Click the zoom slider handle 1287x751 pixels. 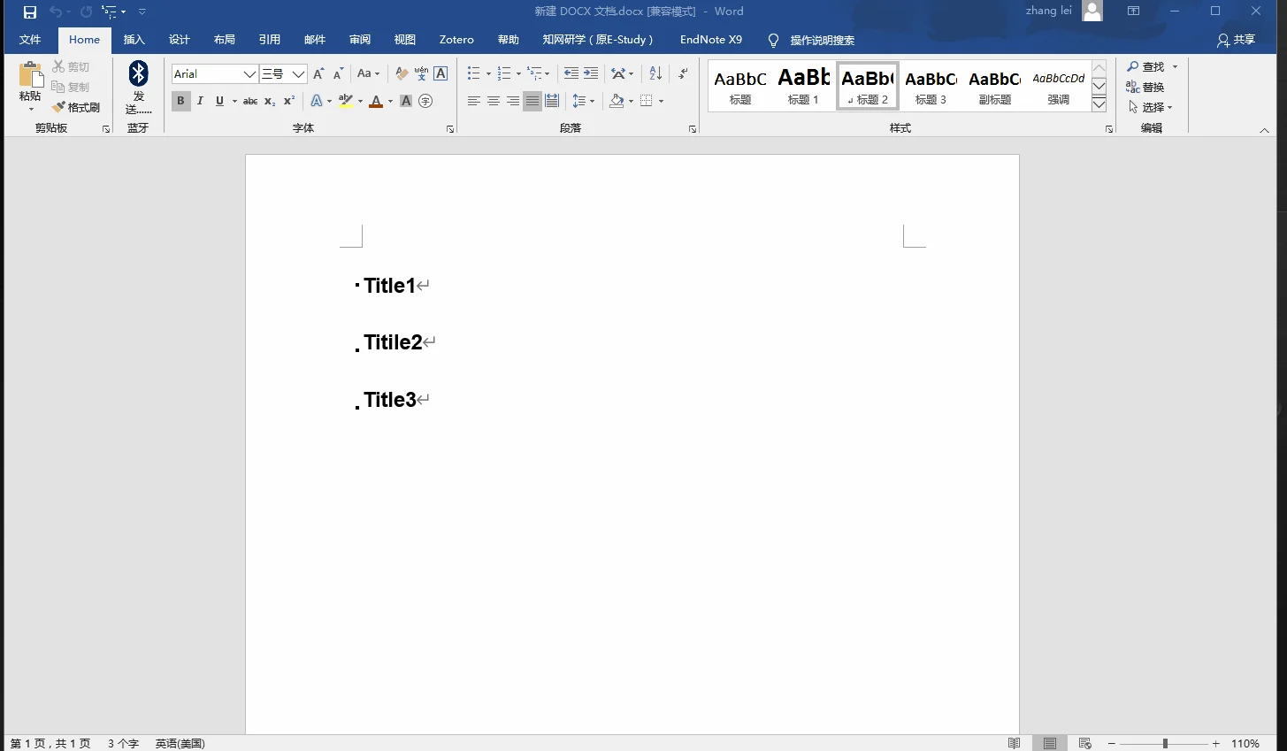pyautogui.click(x=1165, y=744)
